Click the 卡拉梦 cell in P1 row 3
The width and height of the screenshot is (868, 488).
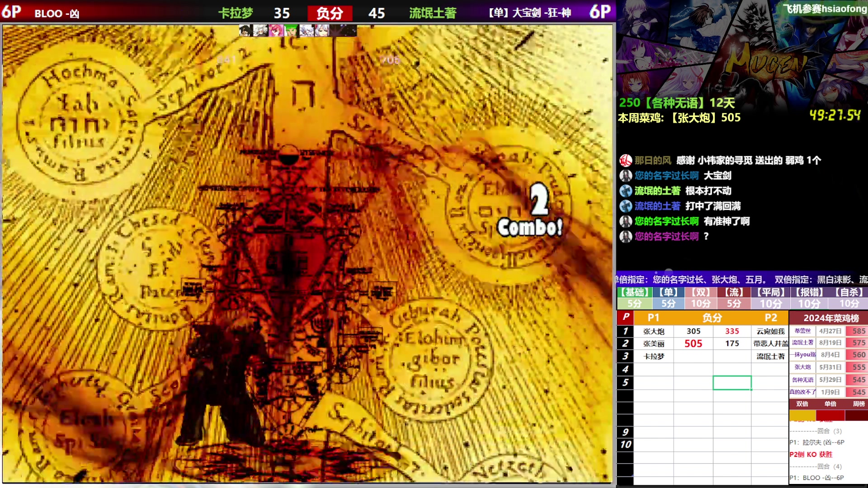point(654,357)
